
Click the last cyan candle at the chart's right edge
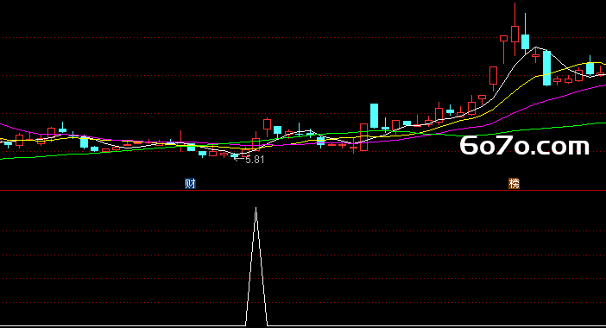point(590,68)
